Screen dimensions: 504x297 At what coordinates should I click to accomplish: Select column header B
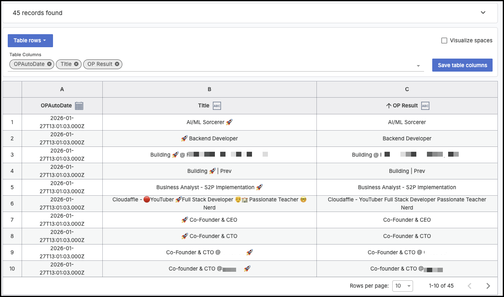click(x=209, y=89)
